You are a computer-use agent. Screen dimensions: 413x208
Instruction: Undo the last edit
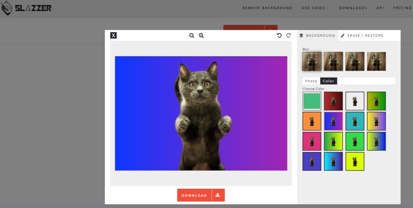click(x=279, y=35)
